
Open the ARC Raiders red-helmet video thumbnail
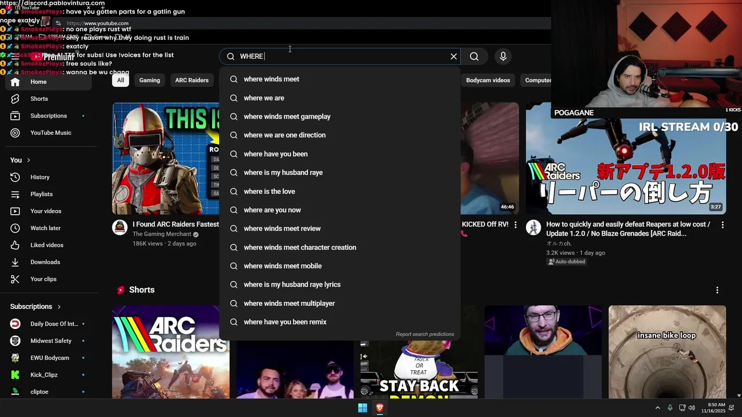point(166,159)
